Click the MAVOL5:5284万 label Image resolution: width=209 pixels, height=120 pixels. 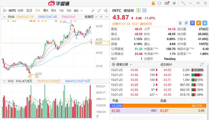(49, 81)
